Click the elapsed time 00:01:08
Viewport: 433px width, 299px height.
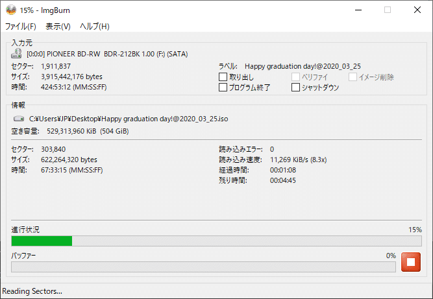(x=283, y=170)
